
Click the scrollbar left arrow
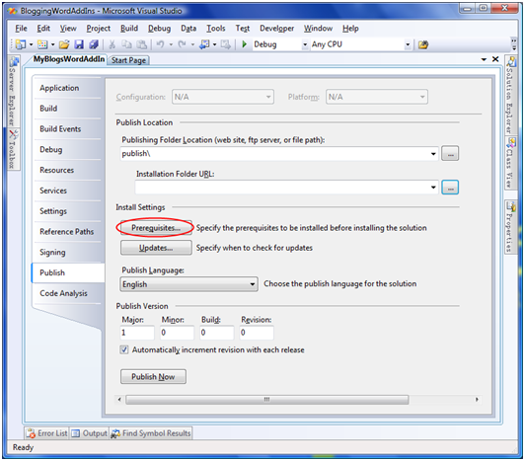pyautogui.click(x=119, y=400)
